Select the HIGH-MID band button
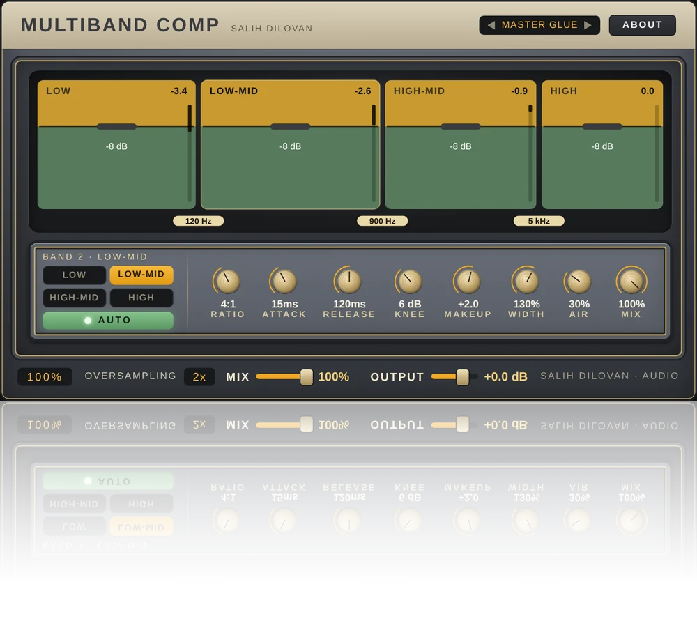The height and width of the screenshot is (621, 697). (x=75, y=298)
